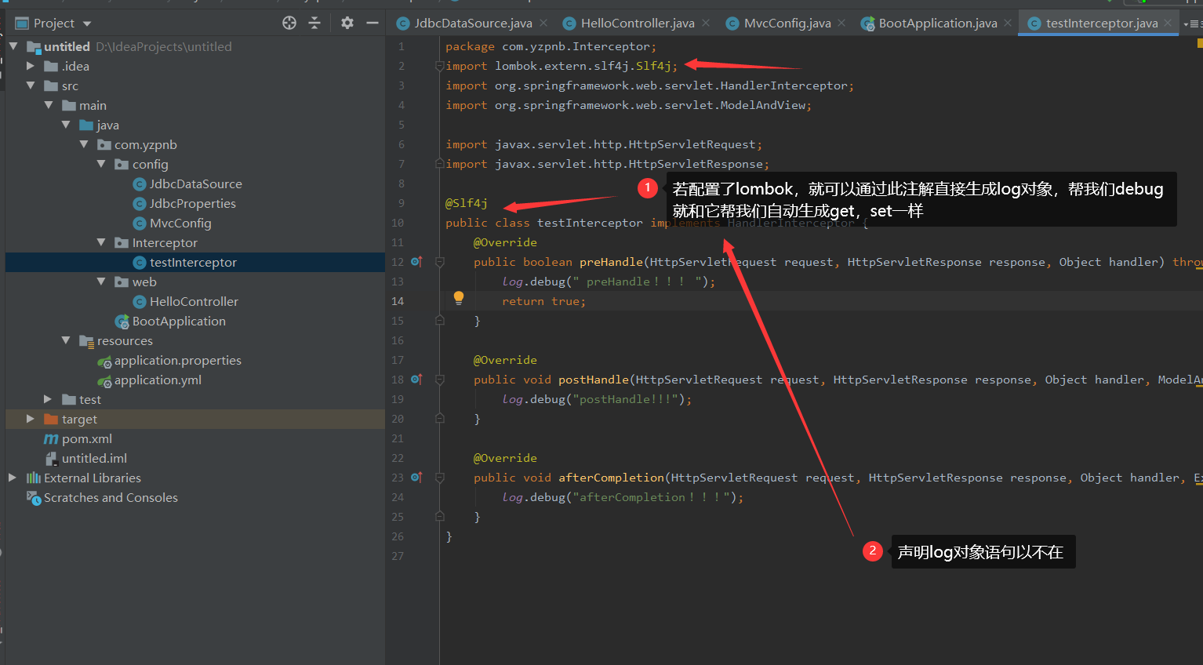Select BootApplication in the Project tree

(179, 321)
